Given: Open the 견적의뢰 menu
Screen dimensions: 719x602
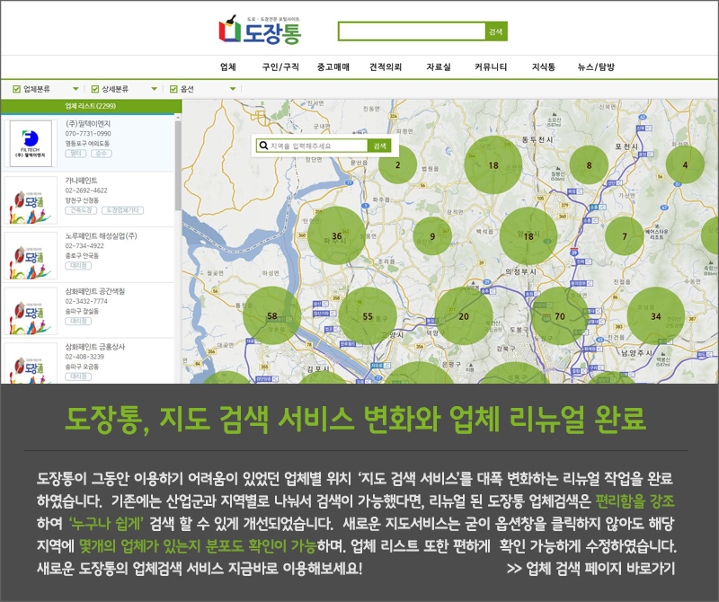Looking at the screenshot, I should pos(386,67).
